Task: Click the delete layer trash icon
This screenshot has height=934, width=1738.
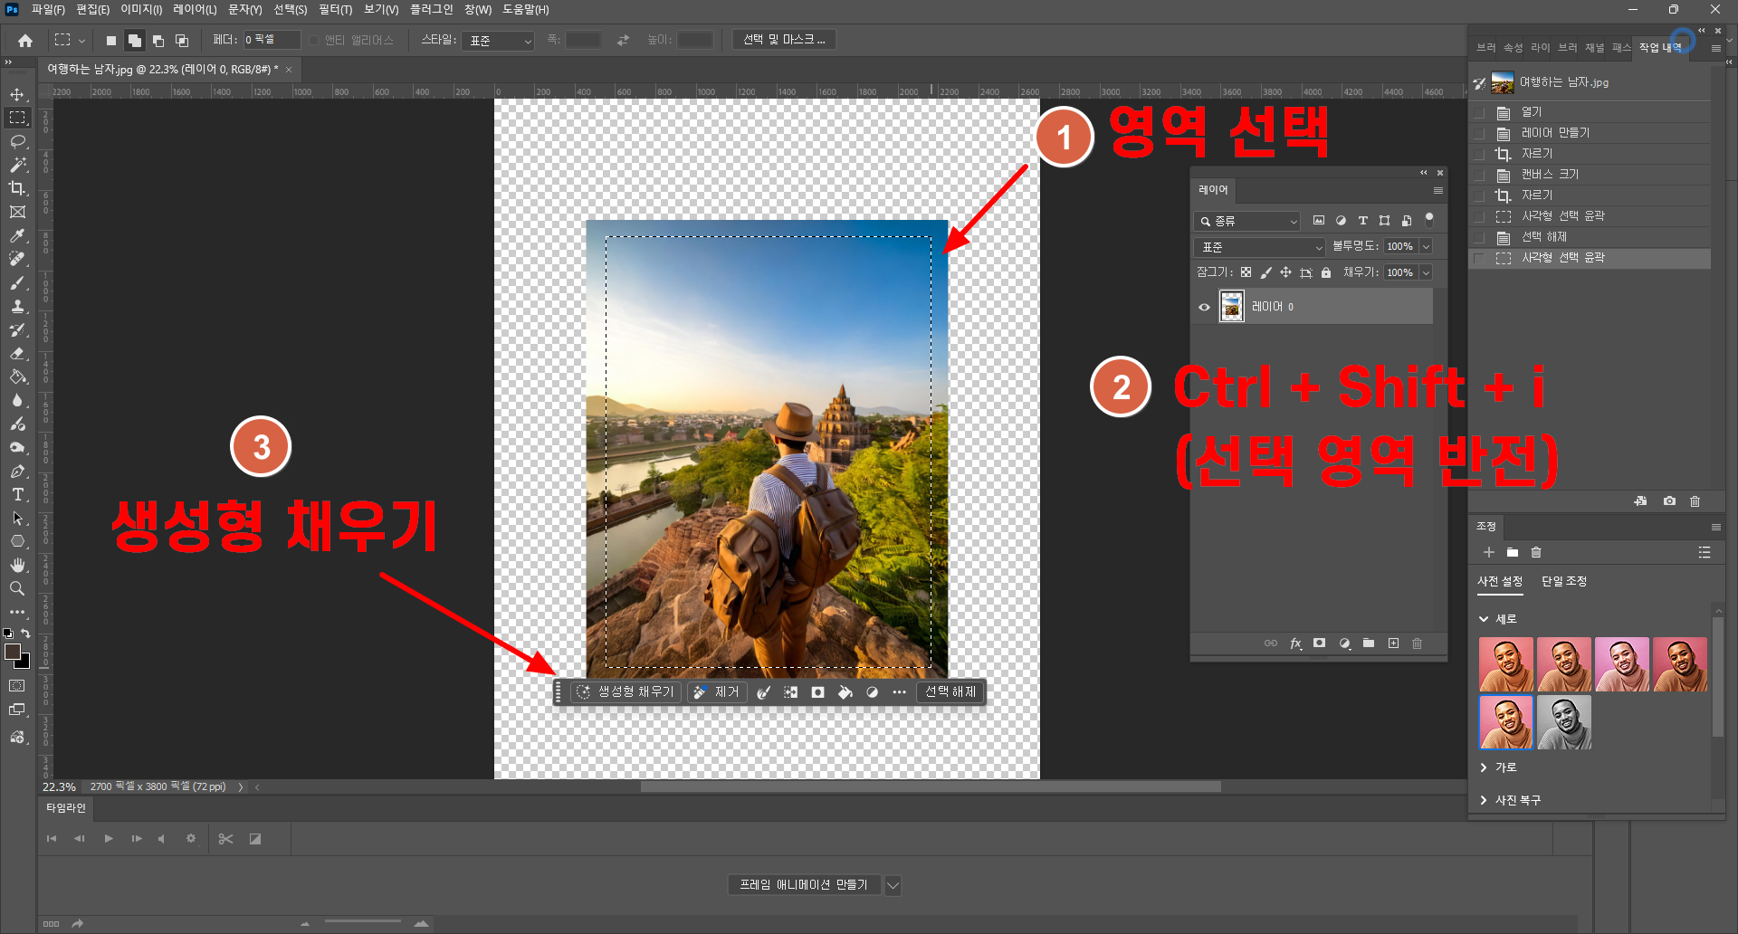Action: tap(1417, 643)
